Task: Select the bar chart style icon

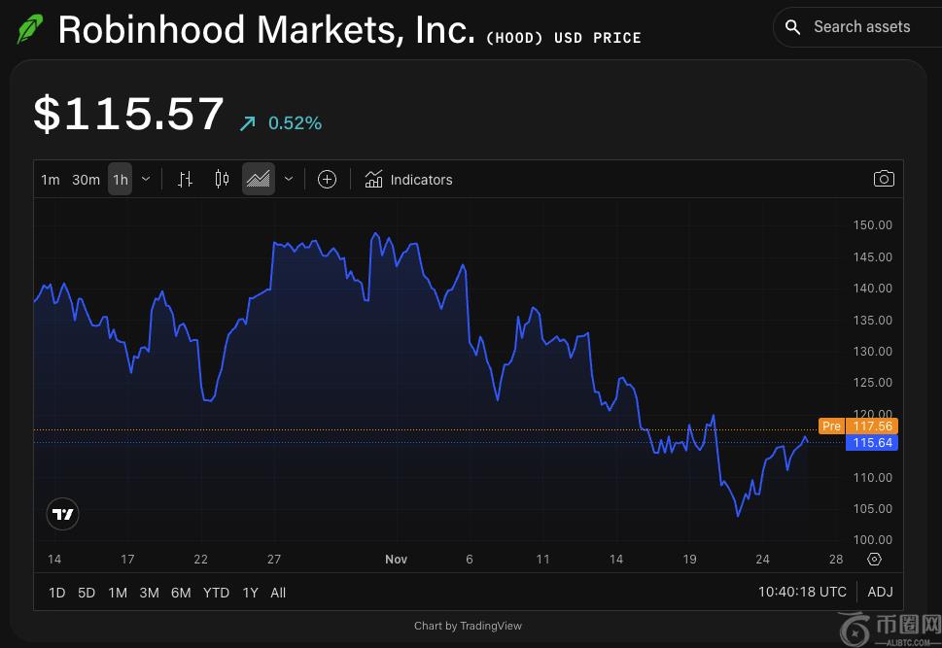Action: (186, 179)
